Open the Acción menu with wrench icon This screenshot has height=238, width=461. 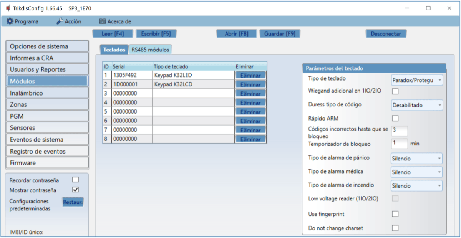coord(69,21)
